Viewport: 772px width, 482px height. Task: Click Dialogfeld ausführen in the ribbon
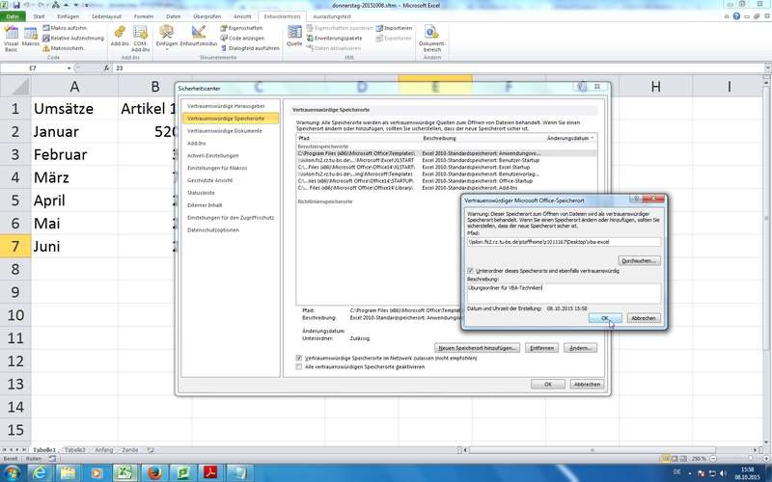(250, 48)
